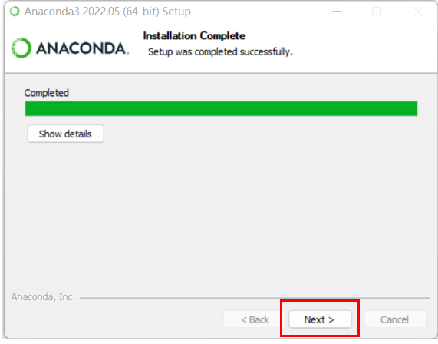This screenshot has height=344, width=438.
Task: Close the Anaconda3 Setup window
Action: tap(418, 12)
